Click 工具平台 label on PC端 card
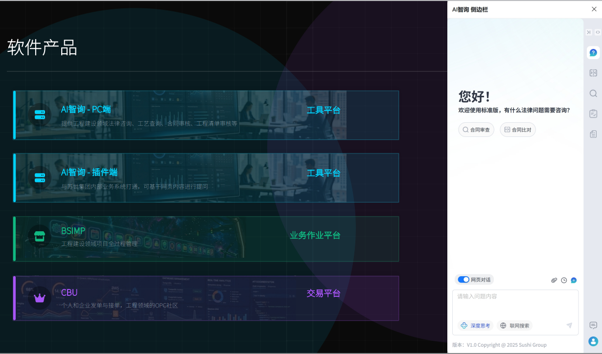The height and width of the screenshot is (354, 602). [x=324, y=110]
